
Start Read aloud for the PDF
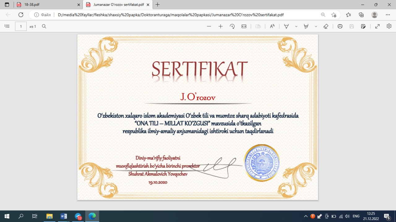pos(272,27)
